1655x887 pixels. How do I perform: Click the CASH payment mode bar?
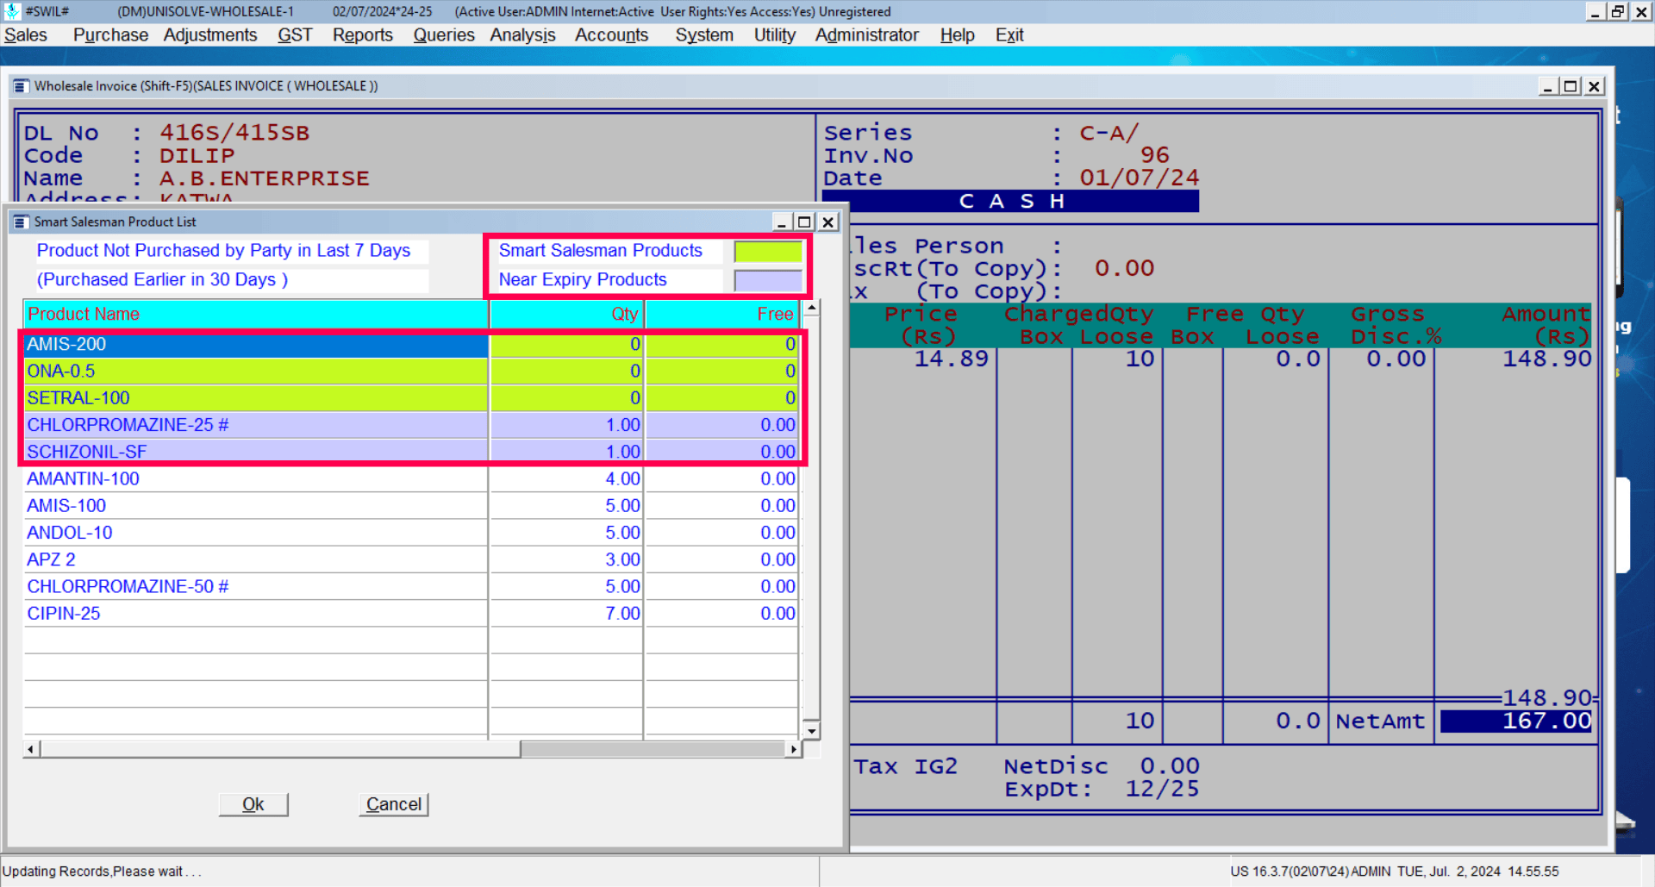coord(1011,201)
